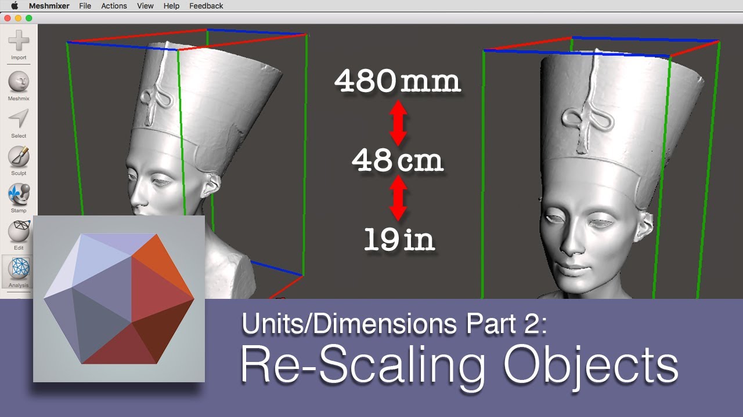
Task: Open the Feedback menu
Action: 206,6
